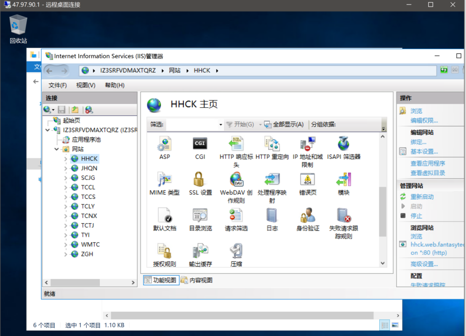466x336 pixels.
Task: Open the 身份验证 icon
Action: point(308,216)
